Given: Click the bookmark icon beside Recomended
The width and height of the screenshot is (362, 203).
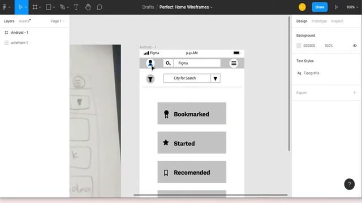Looking at the screenshot, I should [x=166, y=173].
